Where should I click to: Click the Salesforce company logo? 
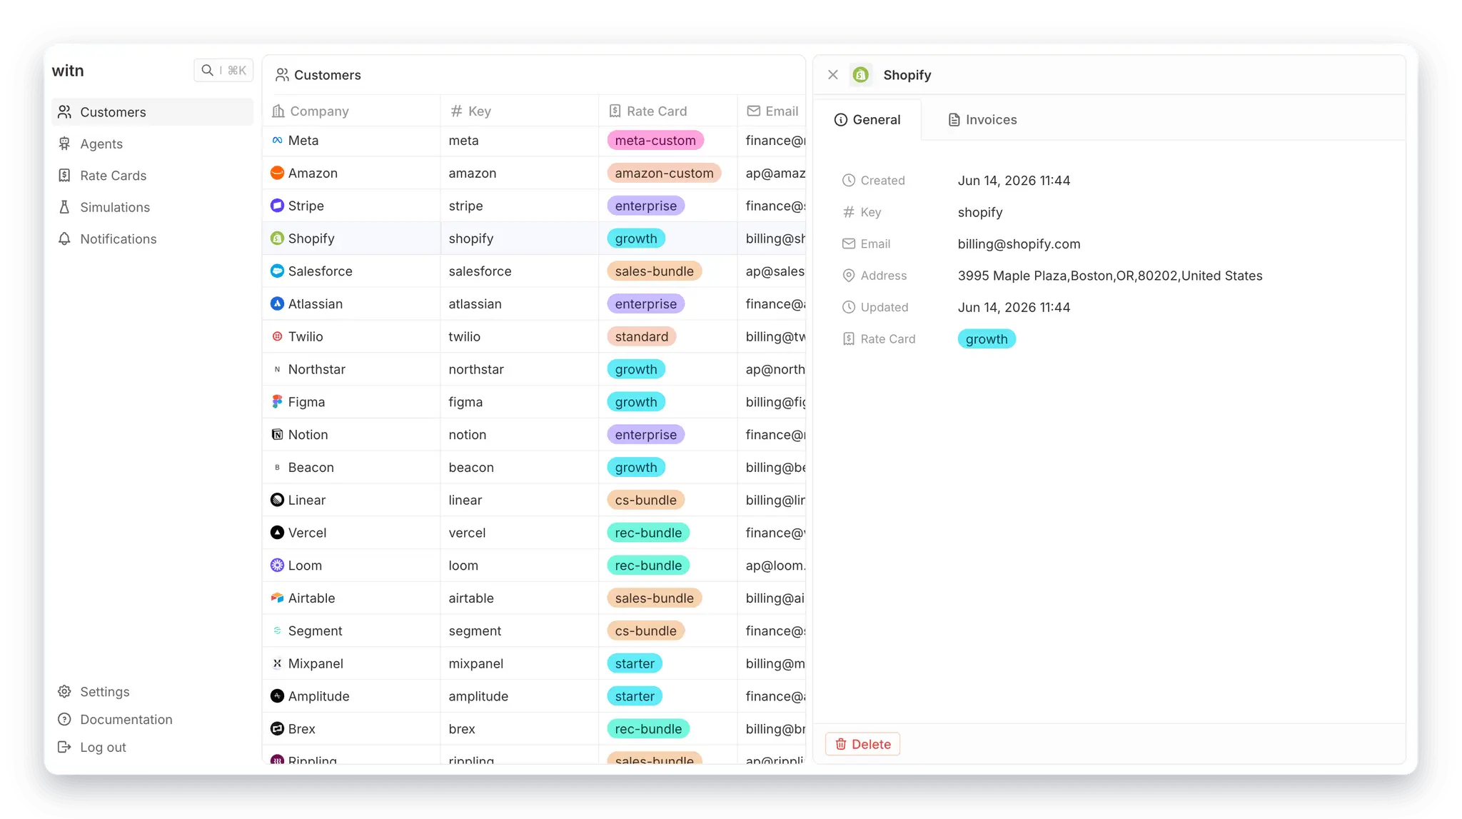coord(277,271)
